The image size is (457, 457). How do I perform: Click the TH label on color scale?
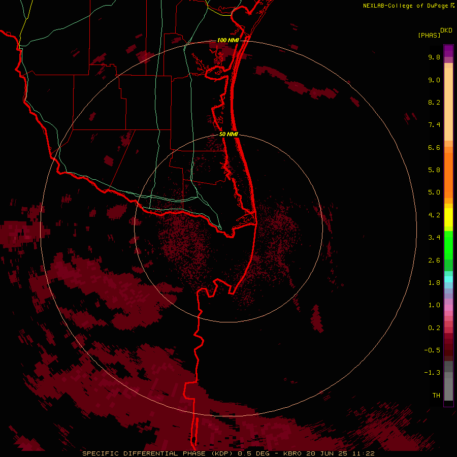(x=436, y=396)
